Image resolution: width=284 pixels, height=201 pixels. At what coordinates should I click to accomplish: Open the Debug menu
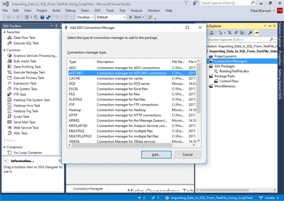tap(70, 11)
